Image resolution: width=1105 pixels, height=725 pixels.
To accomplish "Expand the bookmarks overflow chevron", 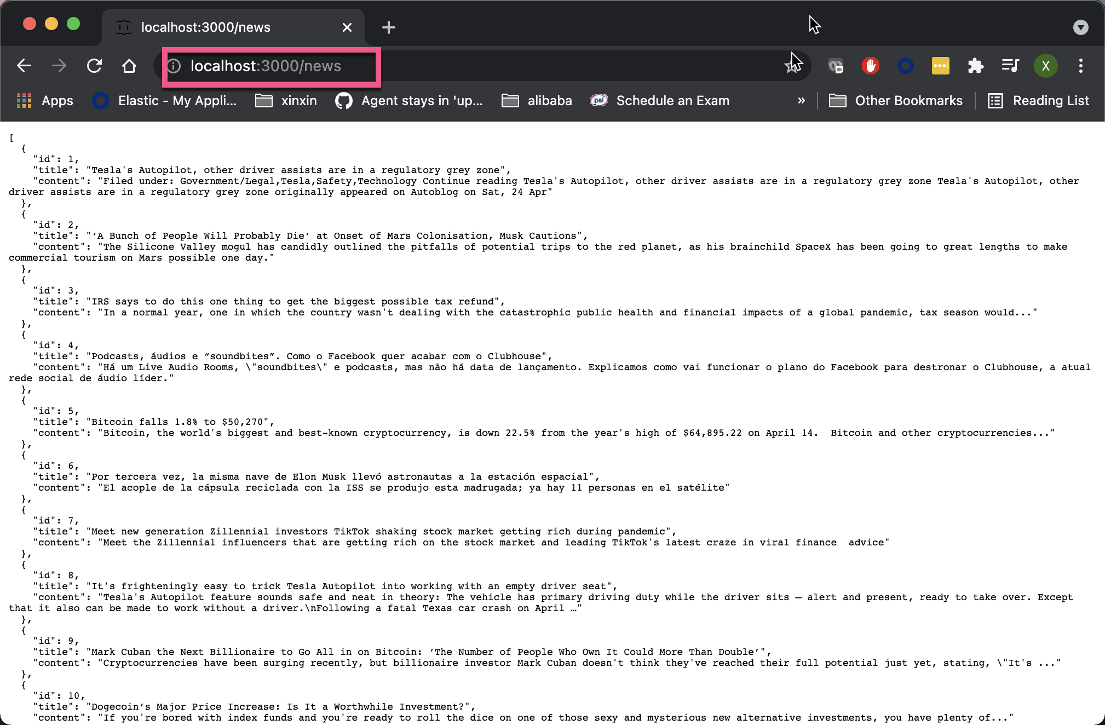I will [802, 100].
